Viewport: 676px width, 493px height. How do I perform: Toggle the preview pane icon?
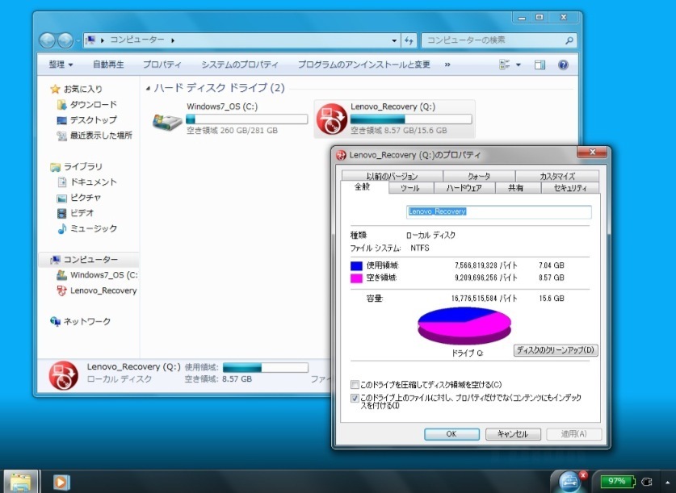click(540, 65)
